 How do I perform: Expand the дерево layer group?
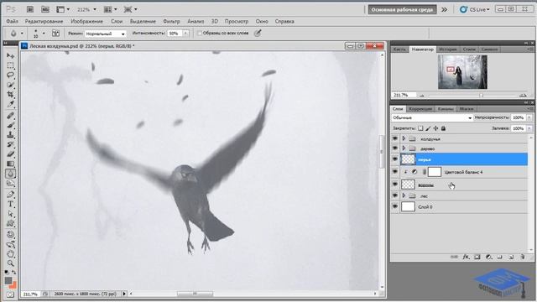click(x=404, y=148)
